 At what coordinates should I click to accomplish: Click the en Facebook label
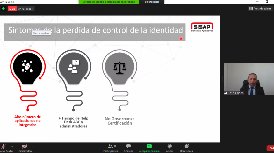click(x=25, y=9)
